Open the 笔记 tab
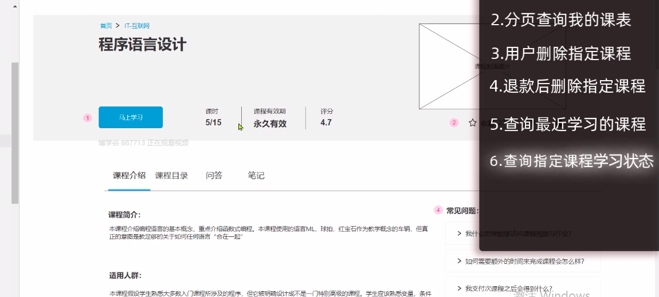Image resolution: width=659 pixels, height=297 pixels. click(256, 175)
